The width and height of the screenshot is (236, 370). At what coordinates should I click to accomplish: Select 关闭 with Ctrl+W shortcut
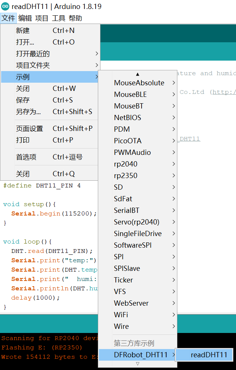coord(50,89)
